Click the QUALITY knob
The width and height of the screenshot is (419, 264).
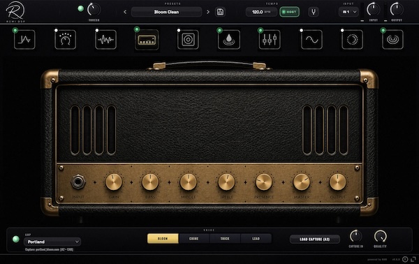381,236
